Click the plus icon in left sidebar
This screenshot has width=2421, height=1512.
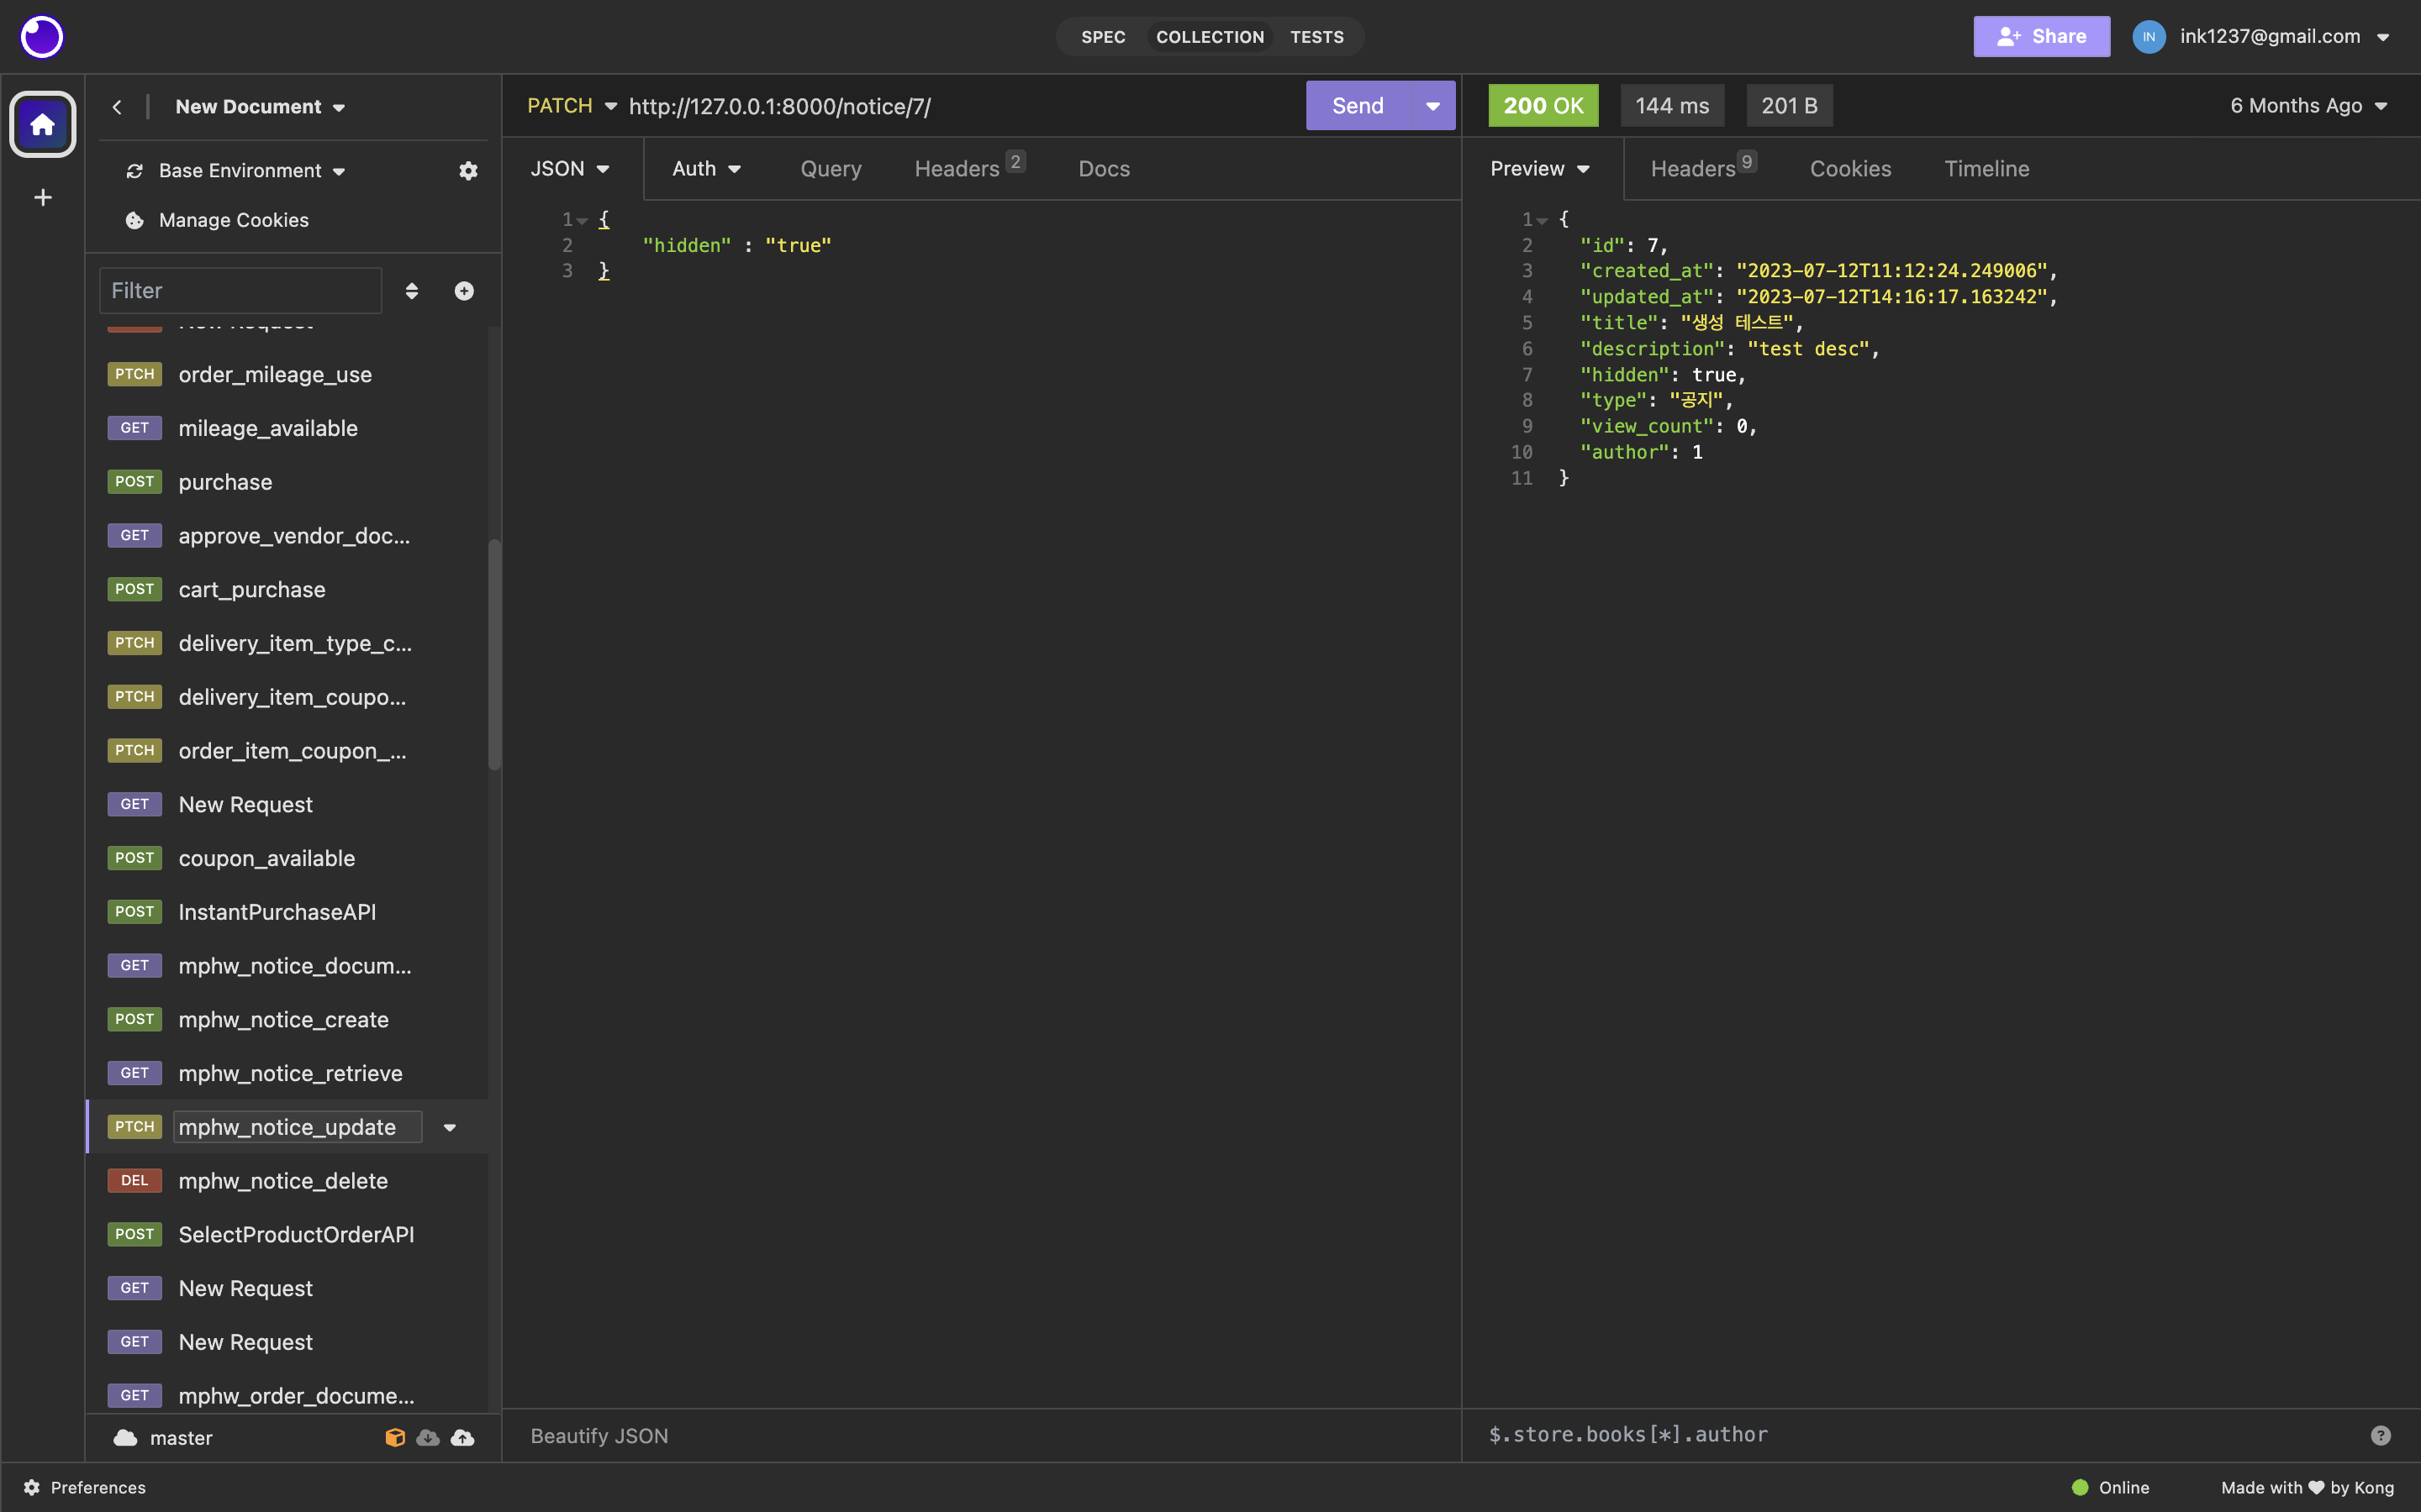pos(42,198)
